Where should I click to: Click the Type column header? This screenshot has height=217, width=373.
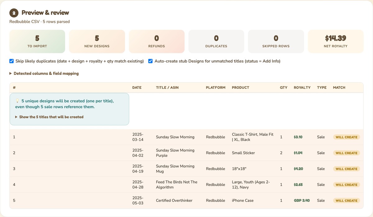point(322,88)
